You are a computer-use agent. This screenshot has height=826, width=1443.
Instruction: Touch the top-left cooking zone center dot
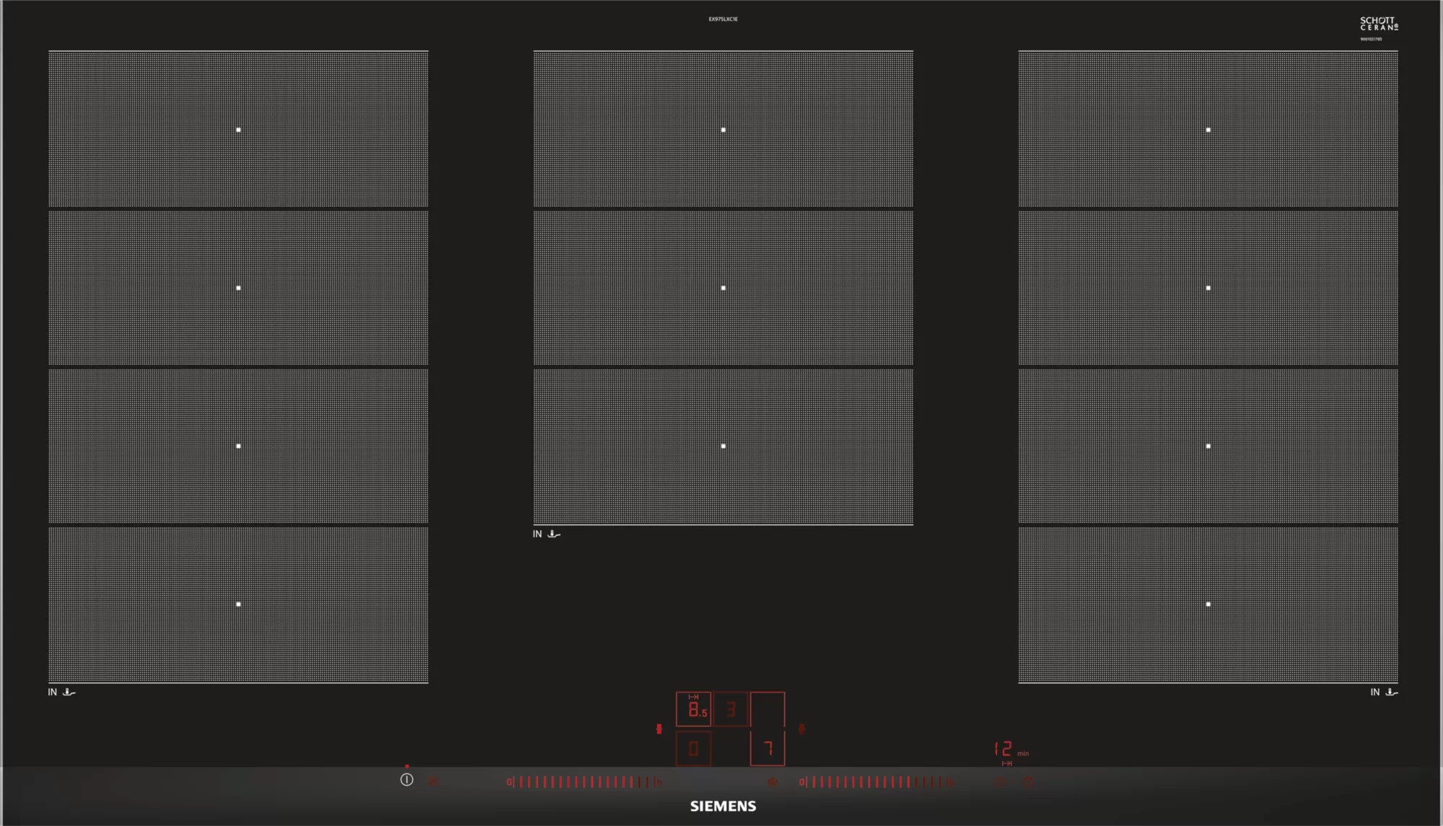click(x=239, y=130)
